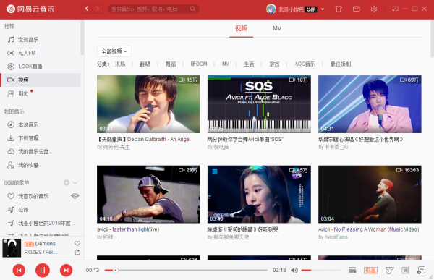Open uploader AviciiFans profile link
This screenshot has height=280, width=434.
(336, 237)
